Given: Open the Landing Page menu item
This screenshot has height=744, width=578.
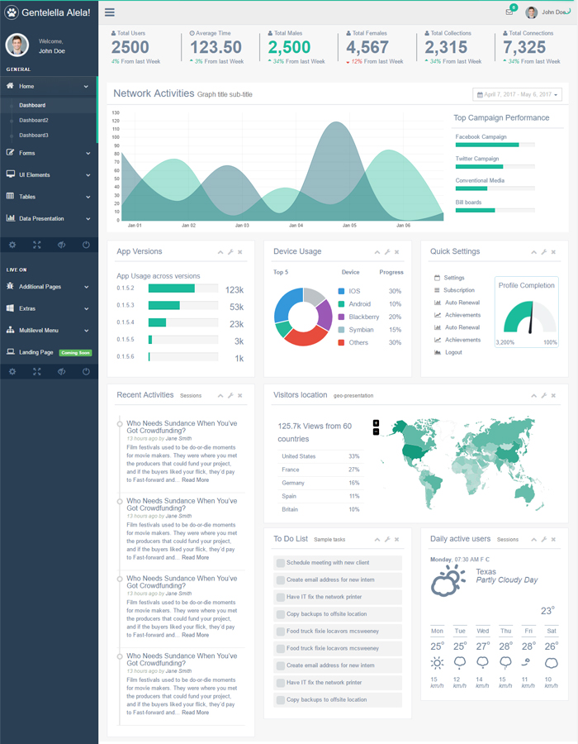Looking at the screenshot, I should pos(36,352).
